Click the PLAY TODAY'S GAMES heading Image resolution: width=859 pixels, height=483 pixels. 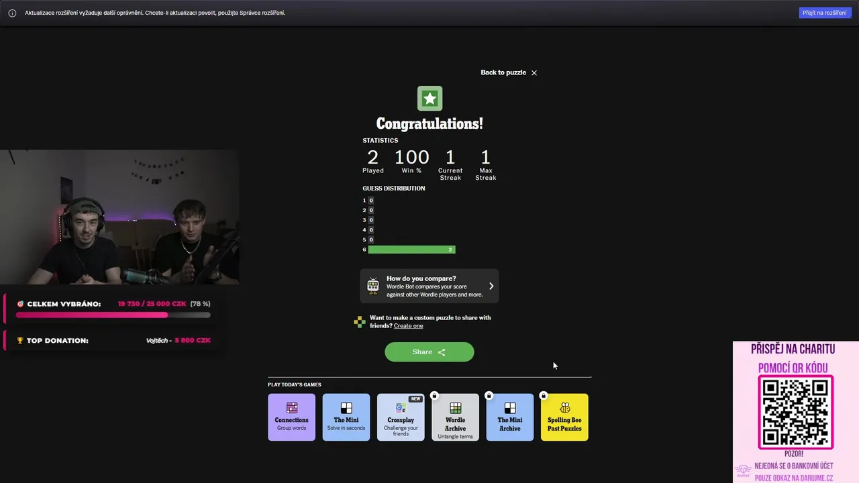coord(295,384)
